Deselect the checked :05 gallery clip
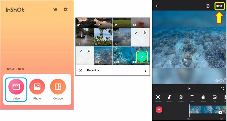Viewport: 227px width, 121px height. click(x=136, y=33)
